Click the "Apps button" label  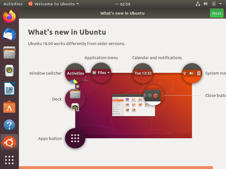50,139
